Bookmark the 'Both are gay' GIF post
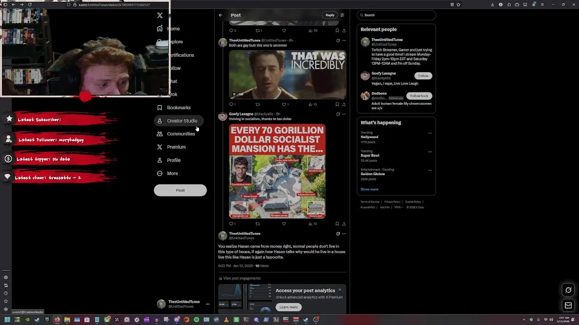The width and height of the screenshot is (579, 325). coord(337,104)
